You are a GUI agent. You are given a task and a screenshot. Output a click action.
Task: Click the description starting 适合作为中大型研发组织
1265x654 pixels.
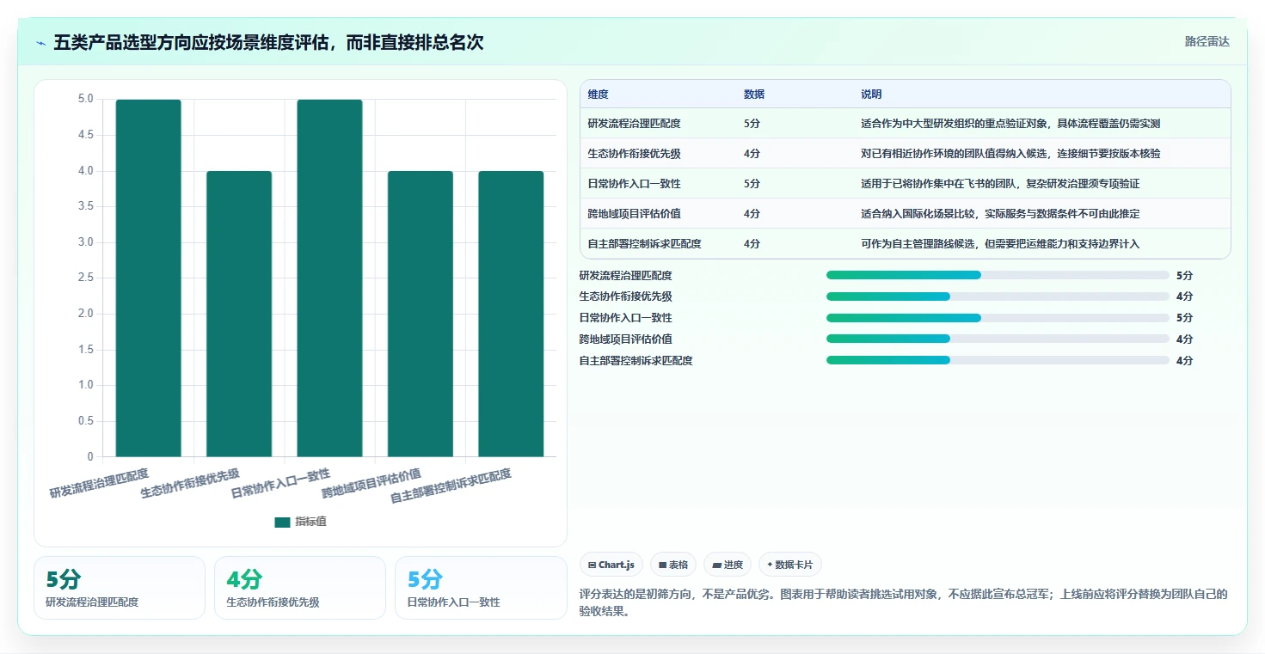coord(1010,124)
